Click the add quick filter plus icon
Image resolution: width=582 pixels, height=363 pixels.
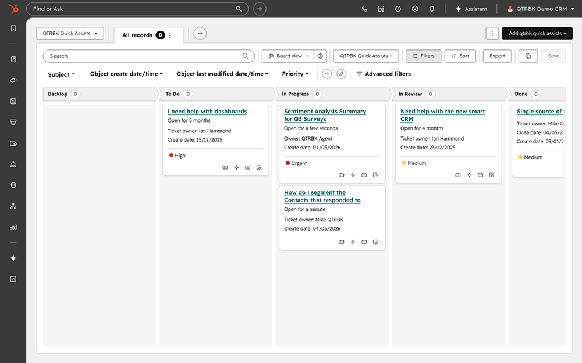(x=327, y=74)
